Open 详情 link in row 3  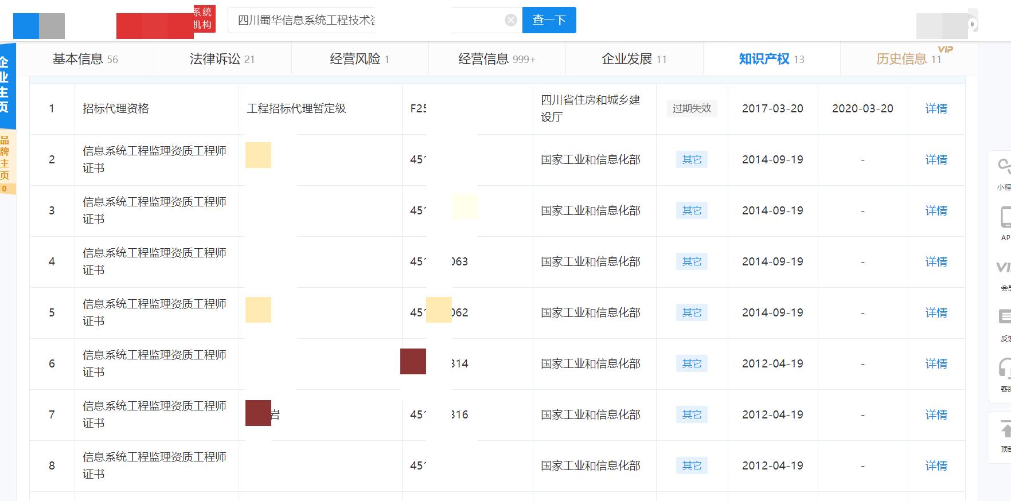[936, 211]
